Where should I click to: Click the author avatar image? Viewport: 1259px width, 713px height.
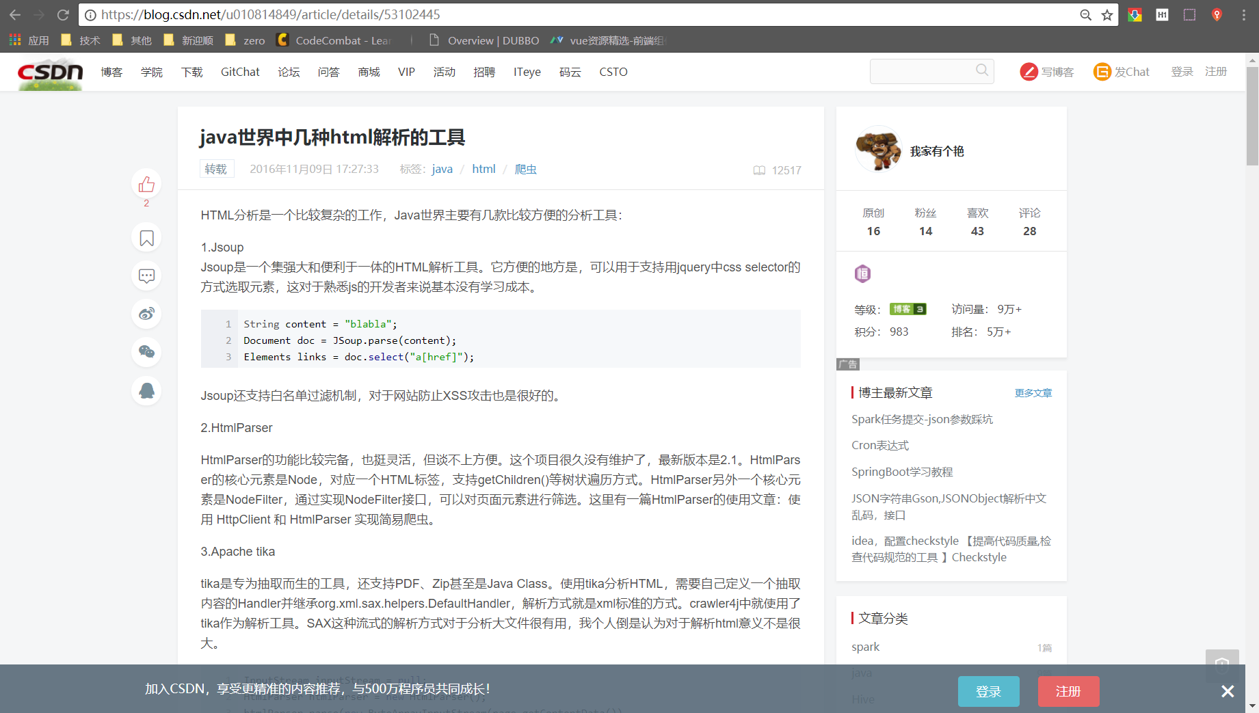[879, 149]
